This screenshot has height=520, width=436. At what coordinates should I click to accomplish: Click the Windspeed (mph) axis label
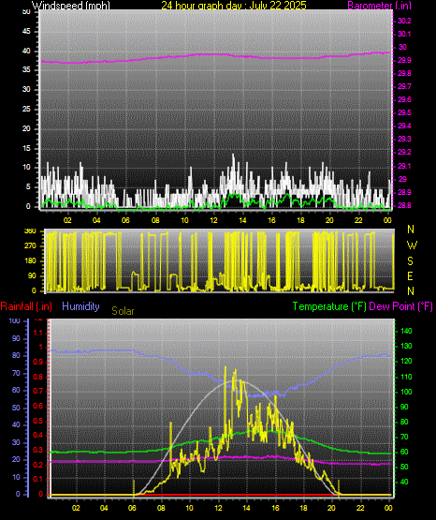click(x=71, y=6)
